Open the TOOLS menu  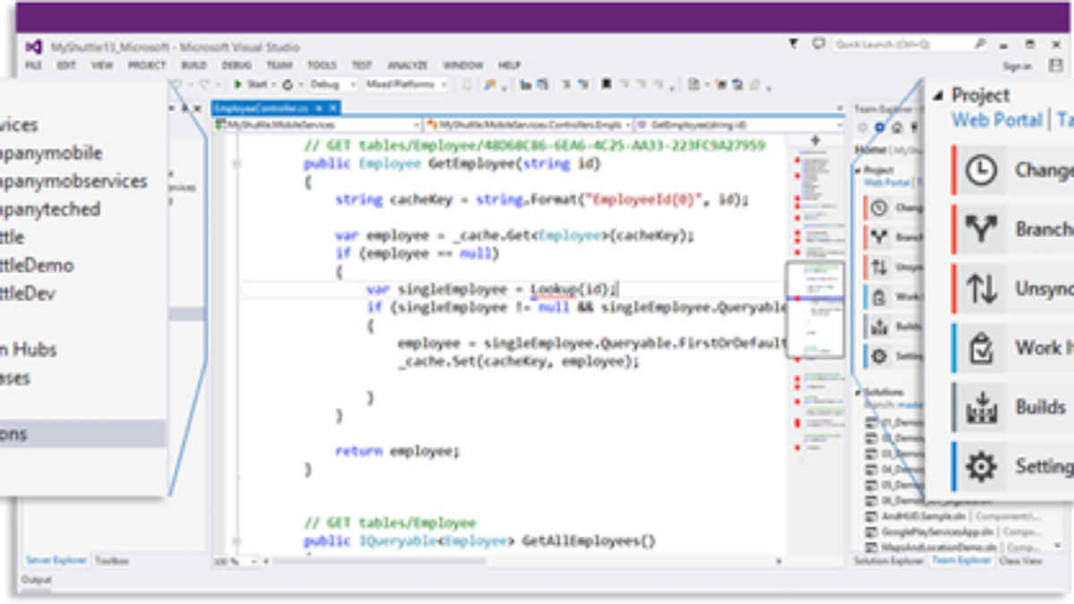click(x=322, y=65)
